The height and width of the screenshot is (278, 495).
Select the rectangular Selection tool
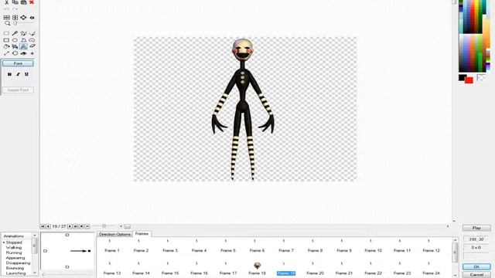pos(6,33)
